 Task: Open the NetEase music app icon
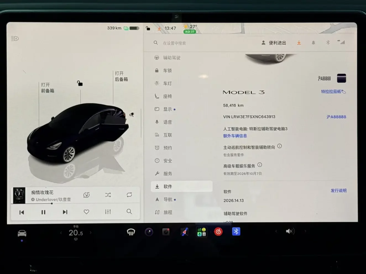pos(218,232)
